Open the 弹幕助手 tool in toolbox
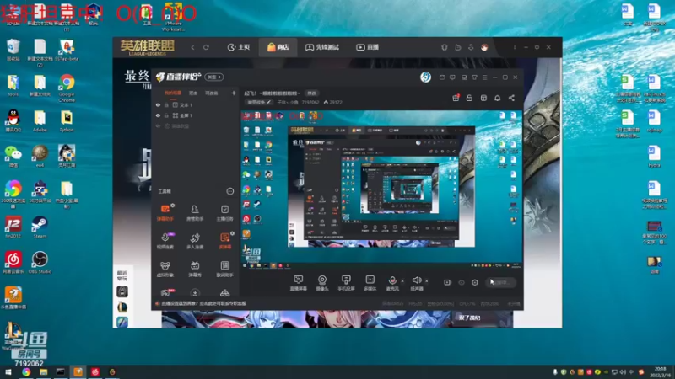 165,213
